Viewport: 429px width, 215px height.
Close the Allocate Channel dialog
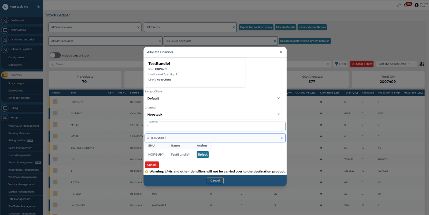(x=281, y=52)
